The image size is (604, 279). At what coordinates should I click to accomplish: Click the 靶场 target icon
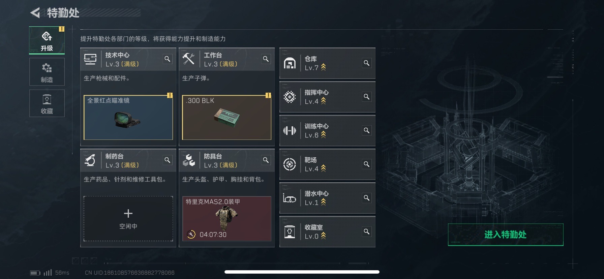290,164
